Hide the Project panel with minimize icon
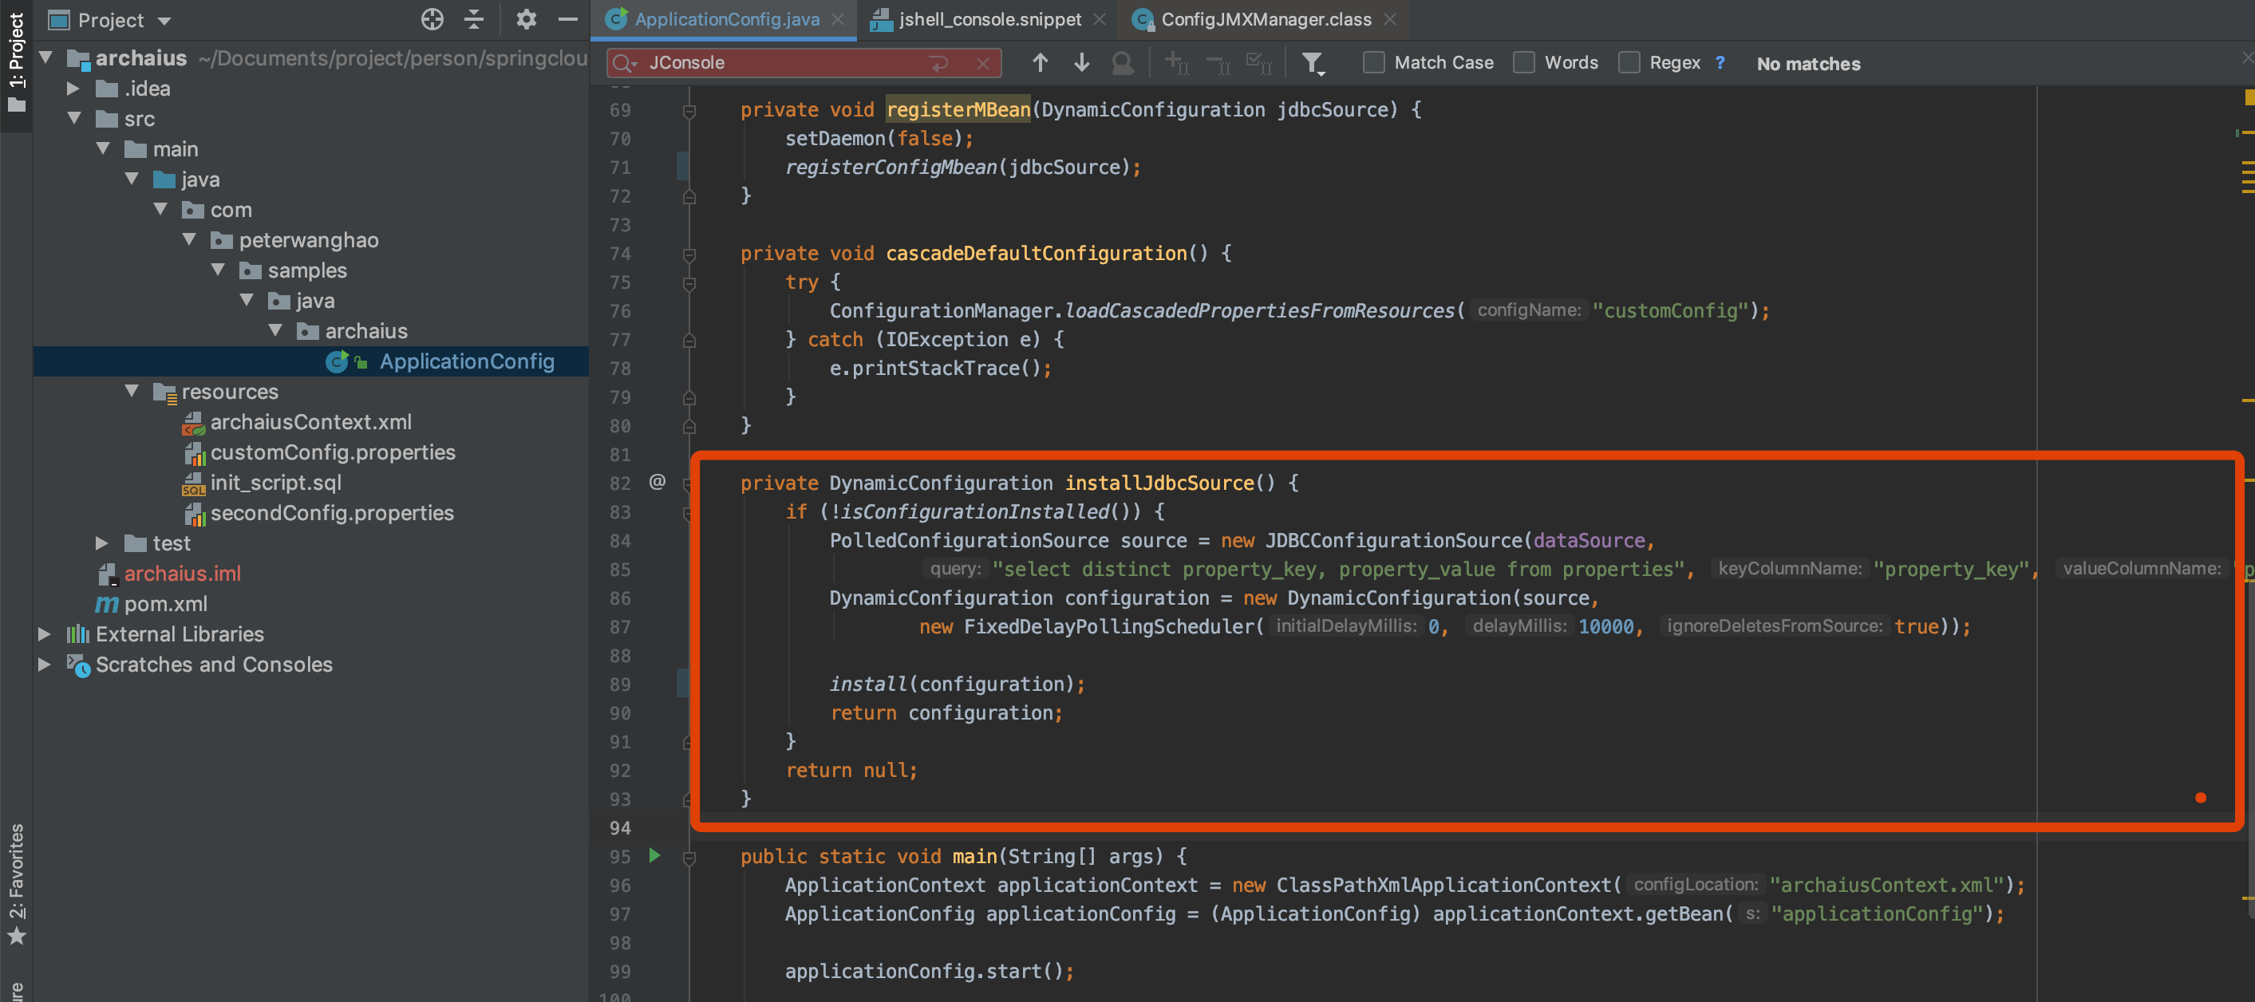2255x1002 pixels. 568,19
